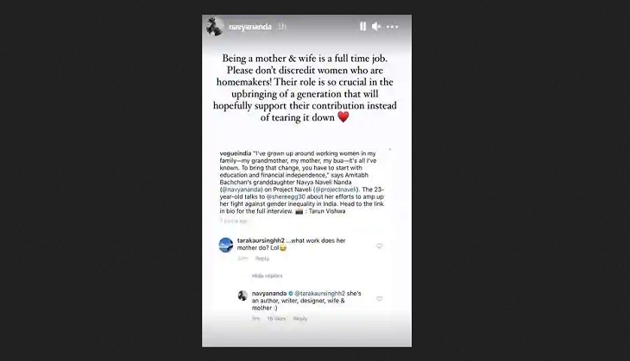Open vogueindia username in caption
Screen dimensions: 630x361
236,153
